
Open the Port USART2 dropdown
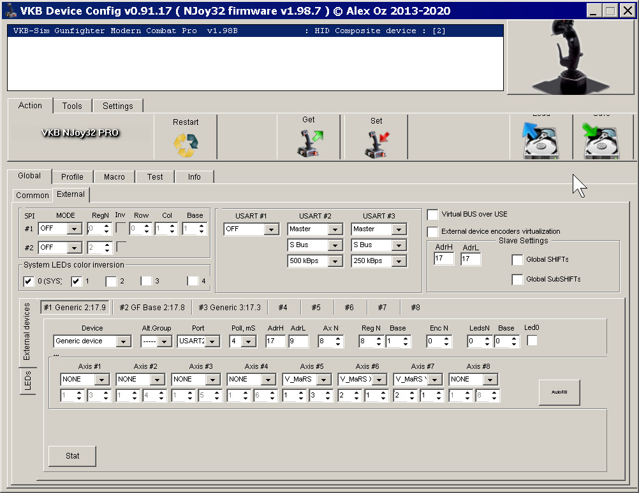click(x=212, y=341)
